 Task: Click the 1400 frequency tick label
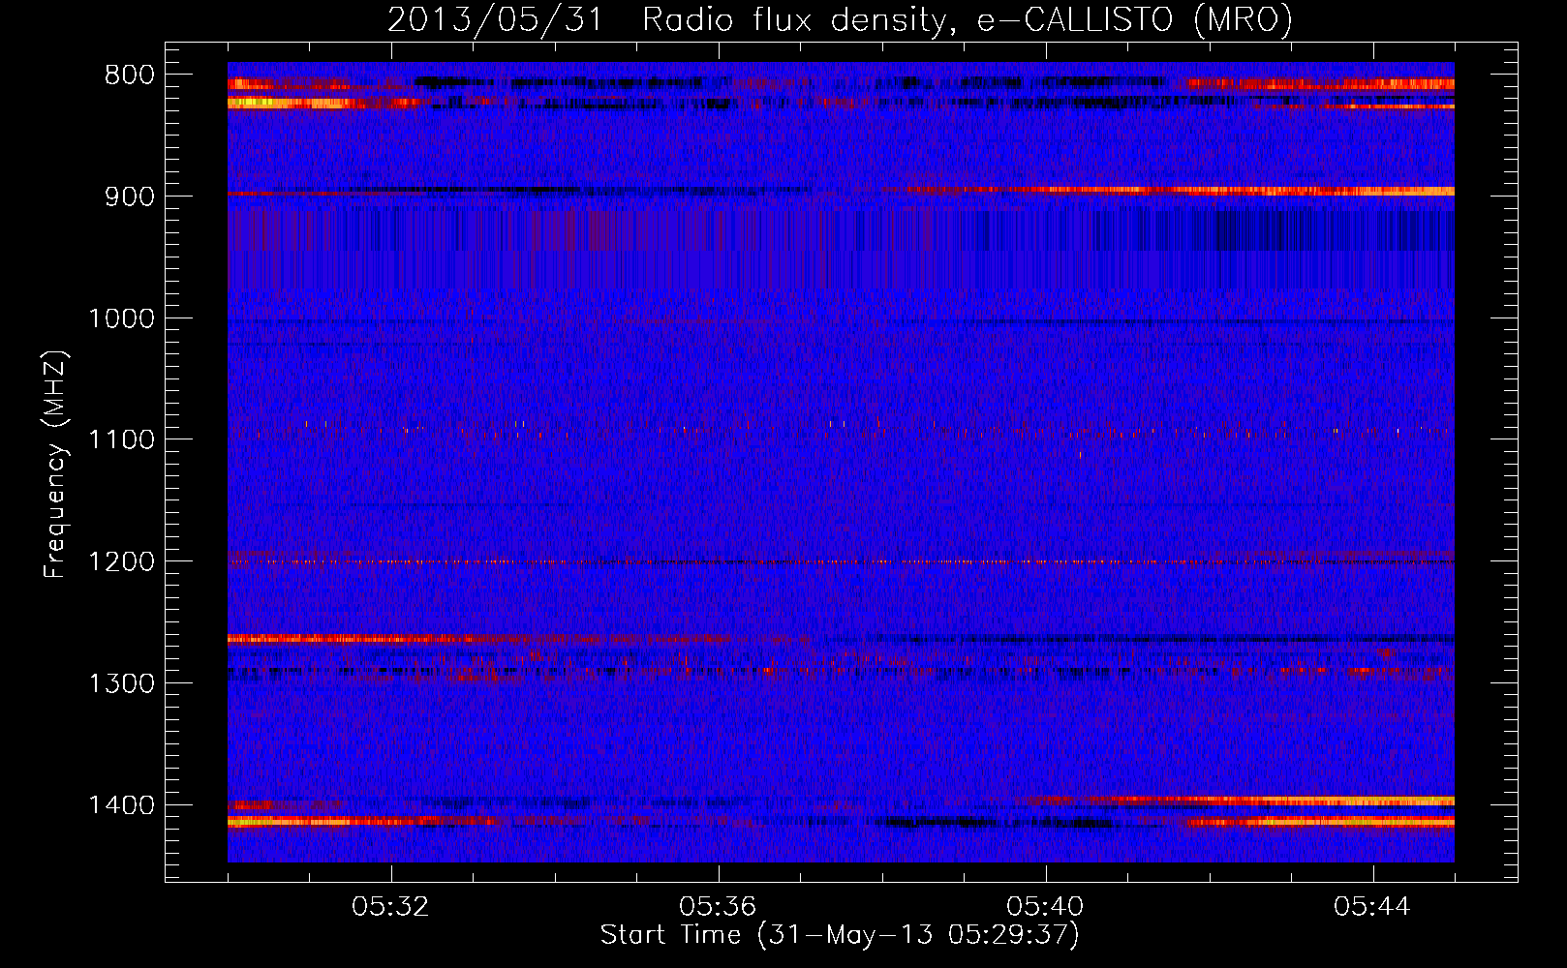(121, 805)
